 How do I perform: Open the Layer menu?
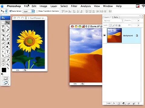click(54, 6)
